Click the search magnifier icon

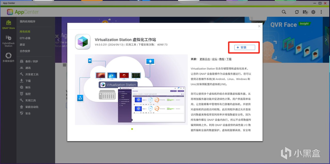pyautogui.click(x=284, y=12)
